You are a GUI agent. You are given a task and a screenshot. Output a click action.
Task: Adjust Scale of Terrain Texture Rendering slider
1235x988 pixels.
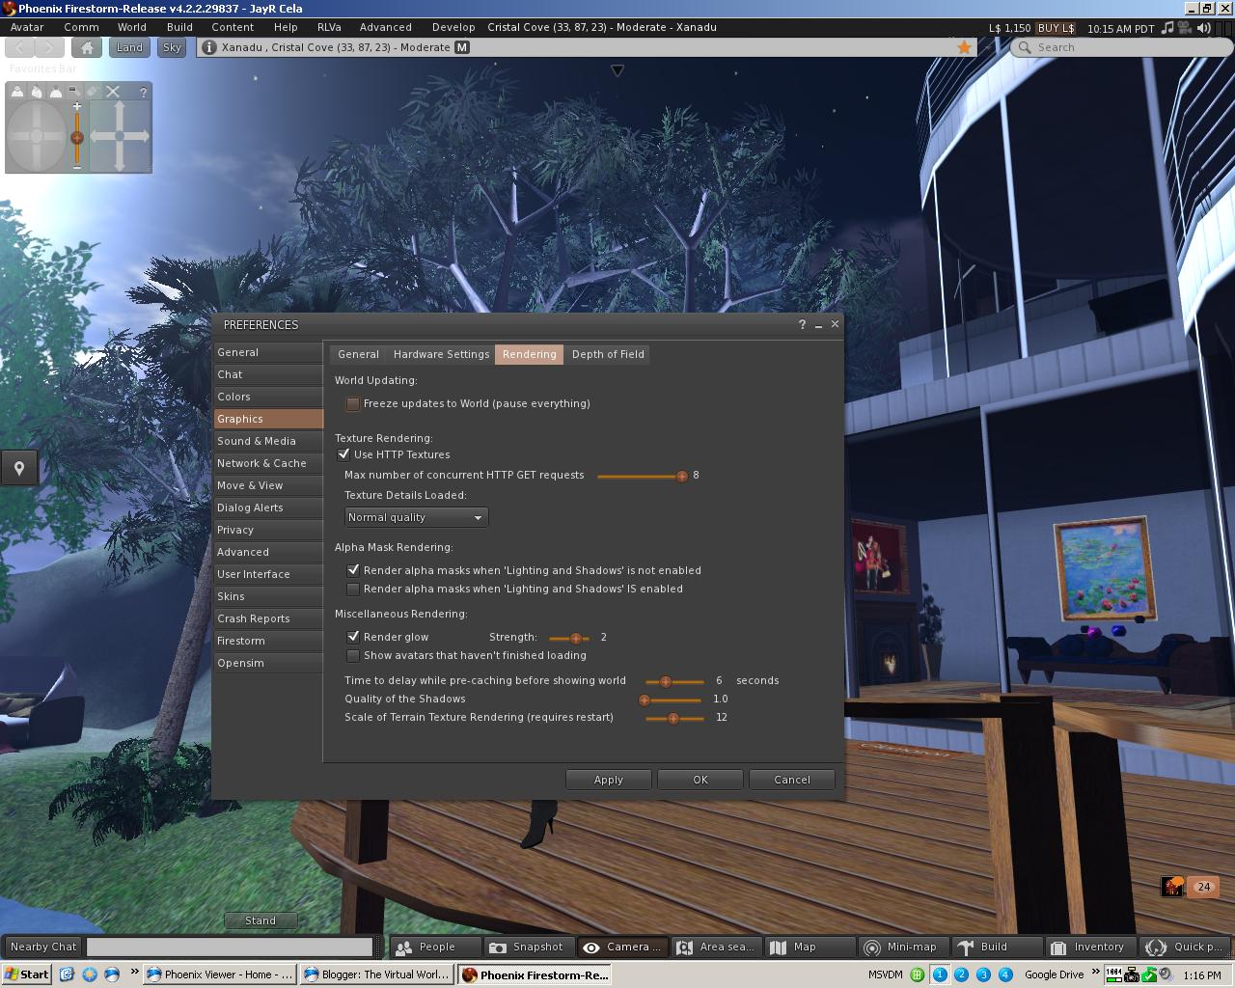674,718
